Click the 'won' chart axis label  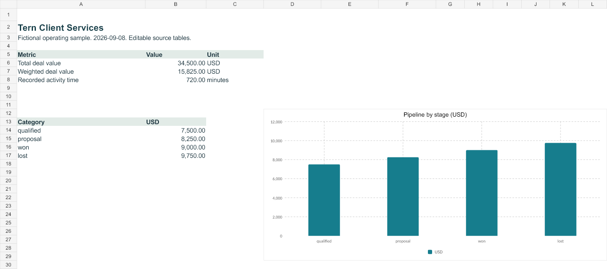[482, 242]
